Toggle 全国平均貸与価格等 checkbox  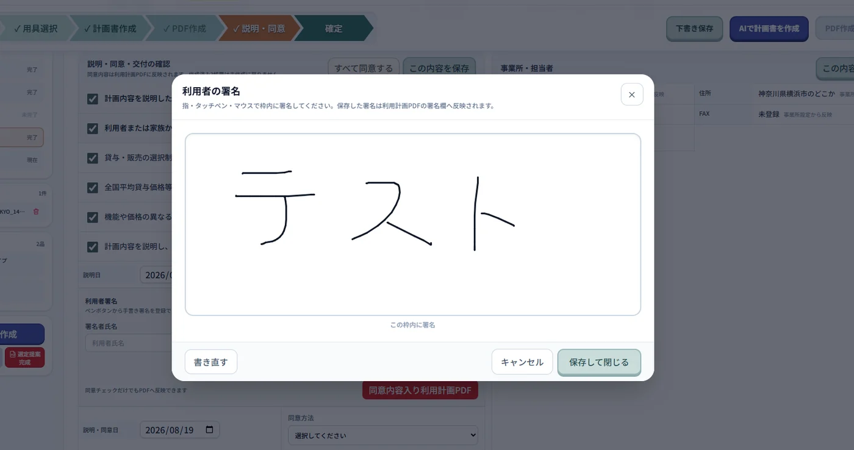pyautogui.click(x=93, y=188)
